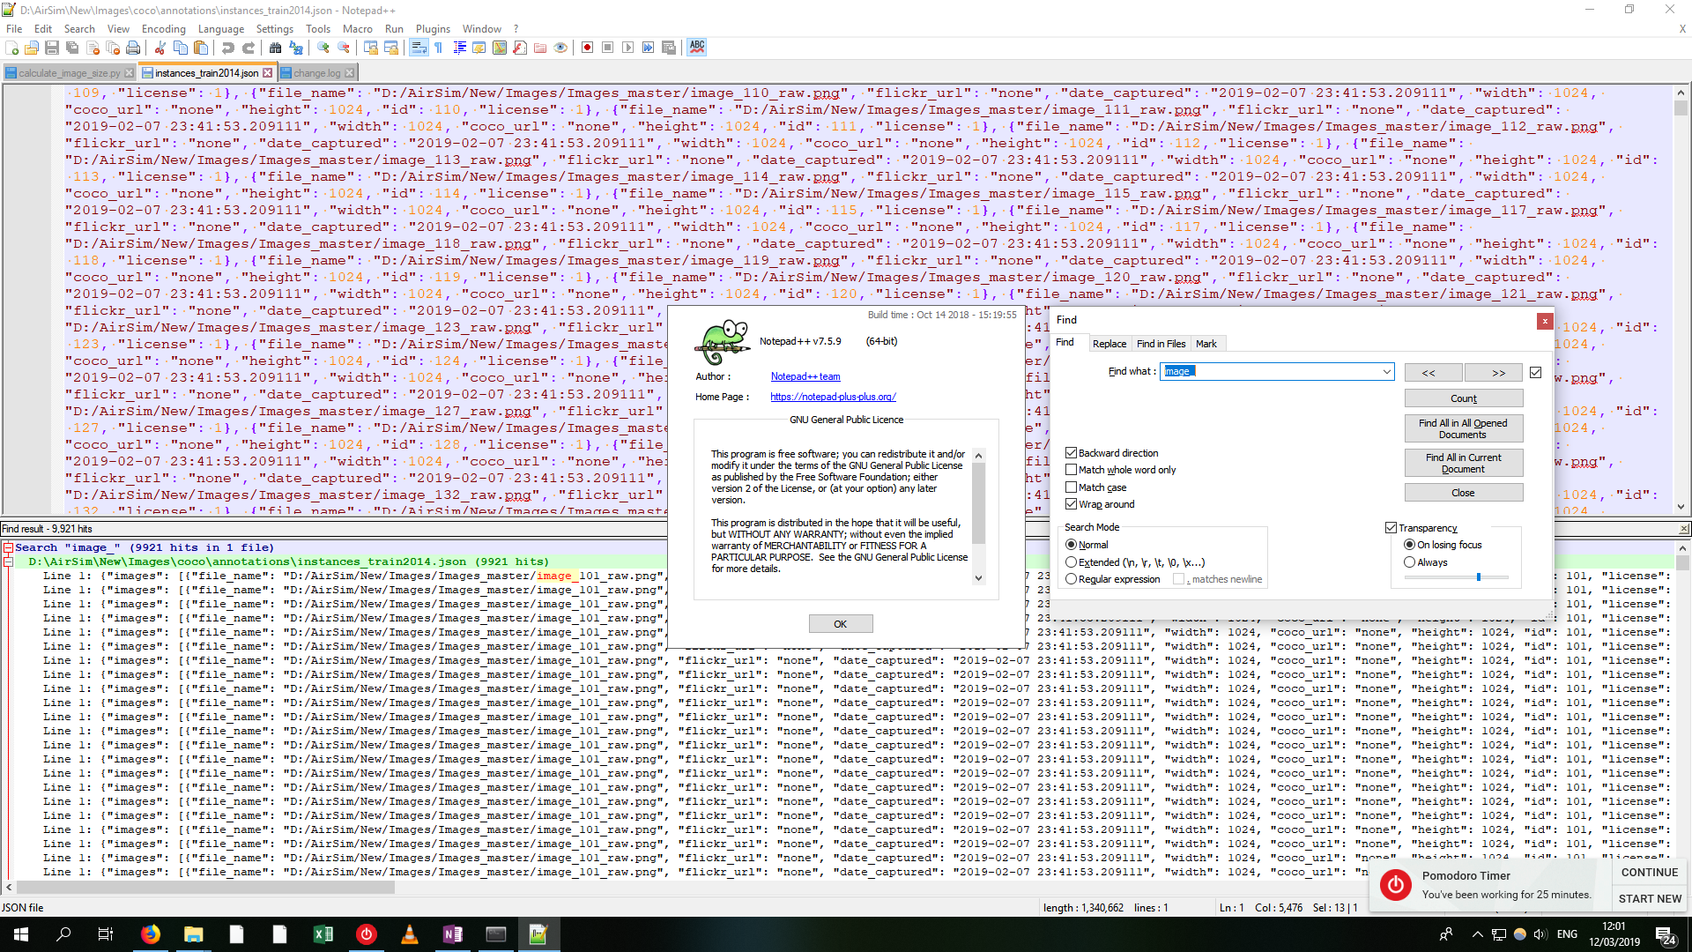Follow the Notepad++ home page link
1692x952 pixels.
[x=832, y=396]
